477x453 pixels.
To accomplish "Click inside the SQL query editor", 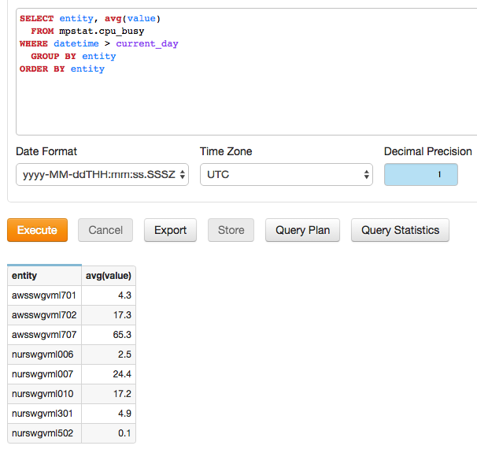I will click(x=246, y=72).
